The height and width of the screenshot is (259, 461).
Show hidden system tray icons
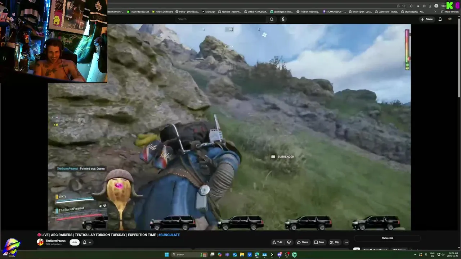pyautogui.click(x=415, y=255)
